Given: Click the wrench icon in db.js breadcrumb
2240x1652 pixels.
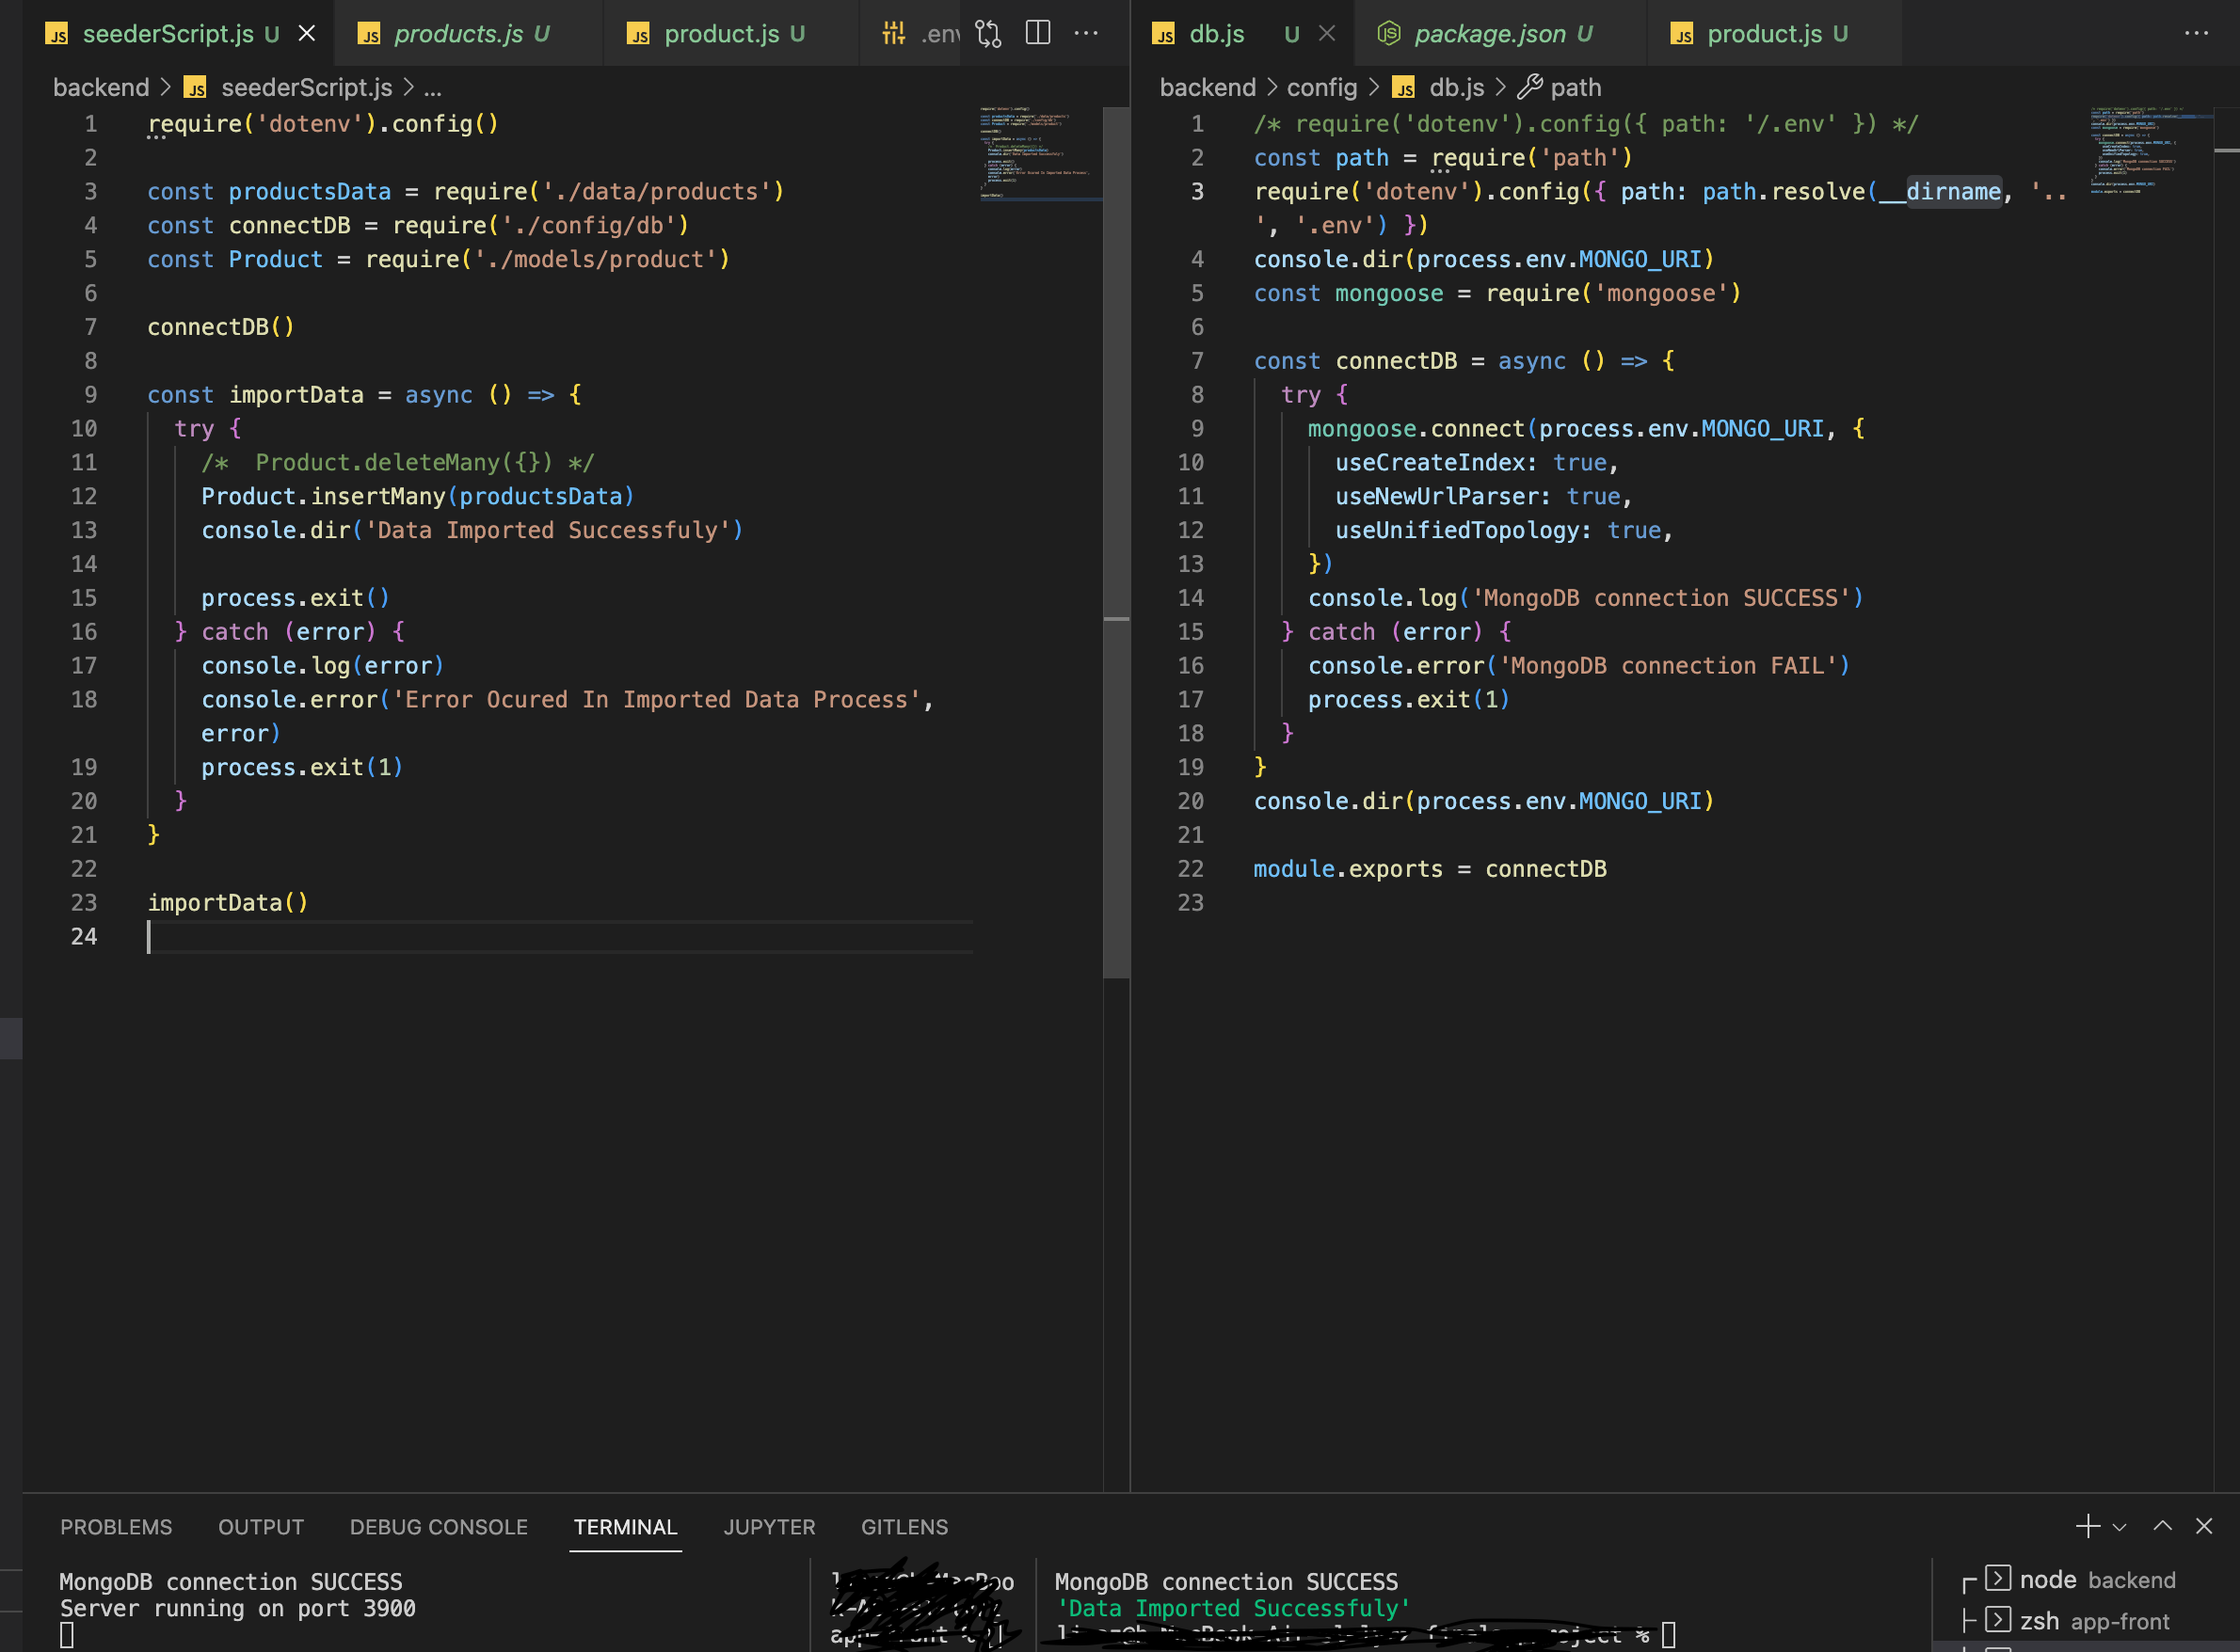Looking at the screenshot, I should click(x=1529, y=88).
